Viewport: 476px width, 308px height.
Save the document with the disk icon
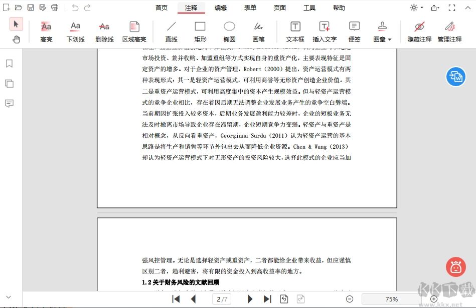click(x=31, y=8)
